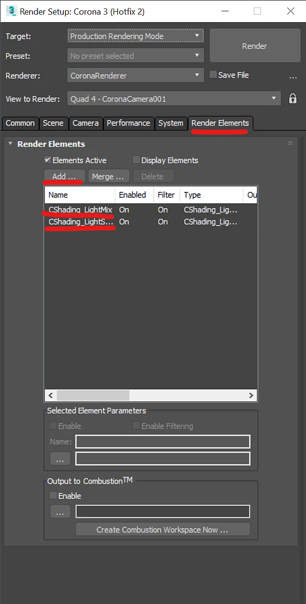Viewport: 306px width, 604px height.
Task: Click the rollout grip dots icon
Action: [290, 143]
